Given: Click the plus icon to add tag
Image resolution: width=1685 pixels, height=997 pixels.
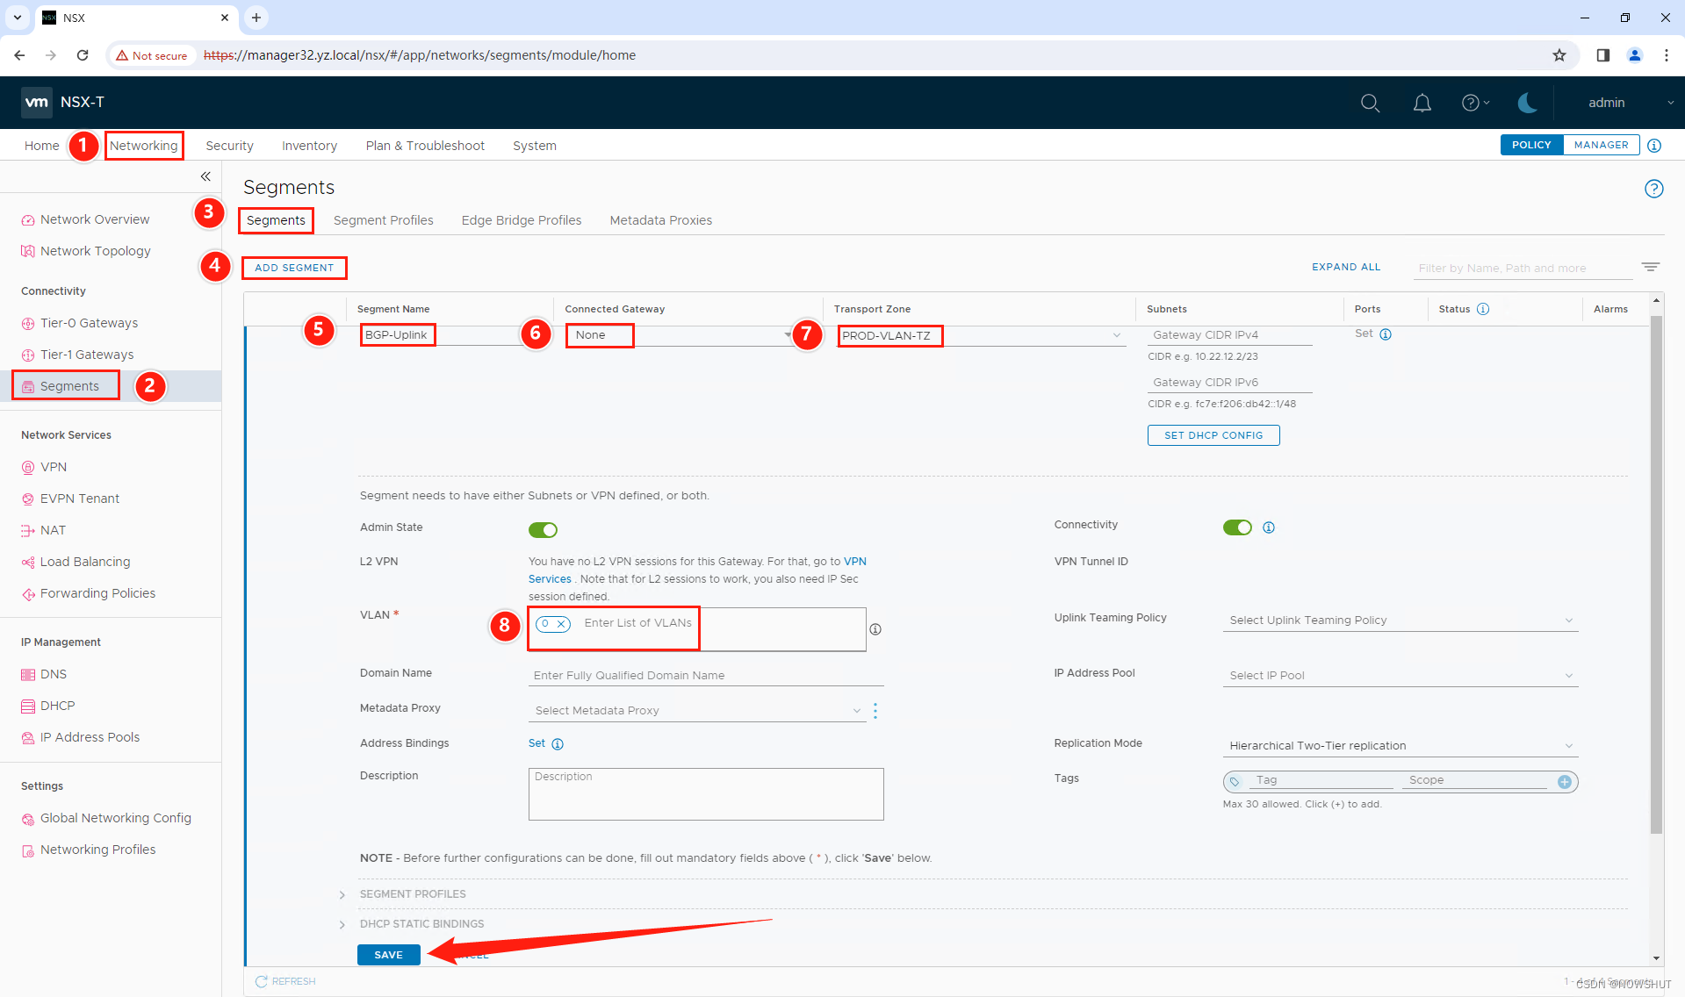Looking at the screenshot, I should (1564, 781).
